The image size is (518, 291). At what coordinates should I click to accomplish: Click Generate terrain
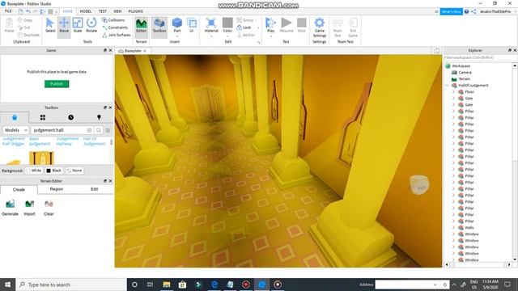click(x=11, y=207)
